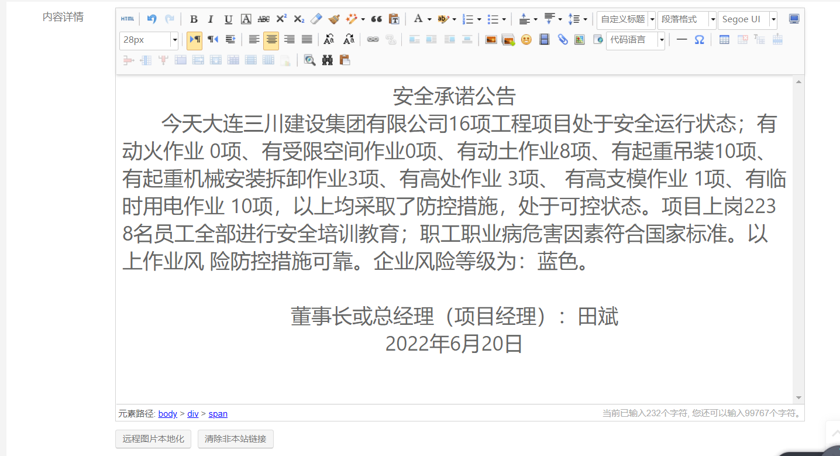Toggle bold formatting
Image resolution: width=840 pixels, height=456 pixels.
point(194,19)
